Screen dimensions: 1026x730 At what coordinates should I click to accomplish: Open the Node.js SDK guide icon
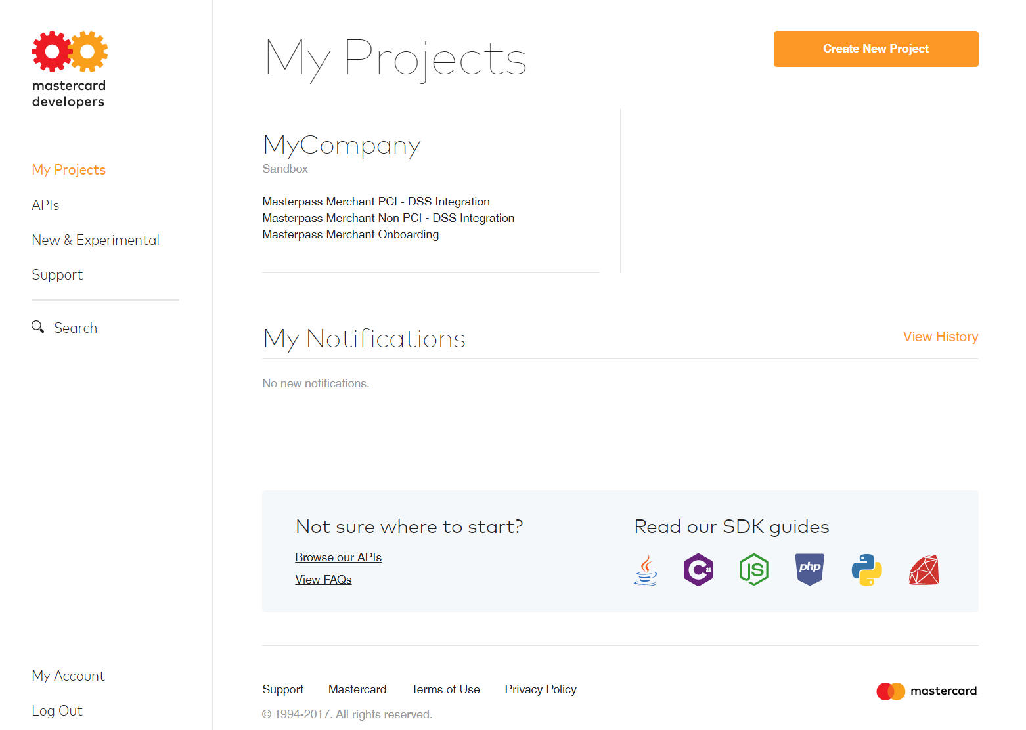point(753,570)
